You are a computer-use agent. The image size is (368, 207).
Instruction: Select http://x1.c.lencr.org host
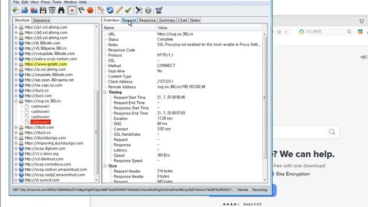(41, 154)
